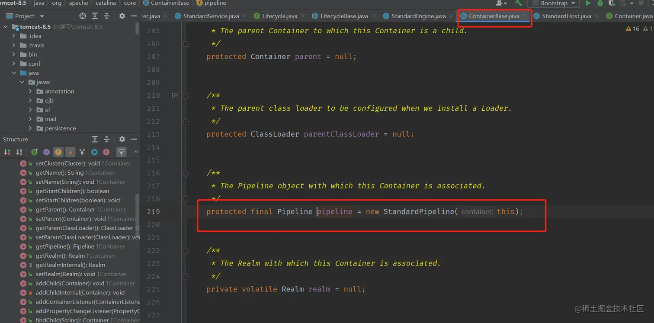This screenshot has width=654, height=323.
Task: Toggle show fields filter in Structure
Action: click(58, 152)
